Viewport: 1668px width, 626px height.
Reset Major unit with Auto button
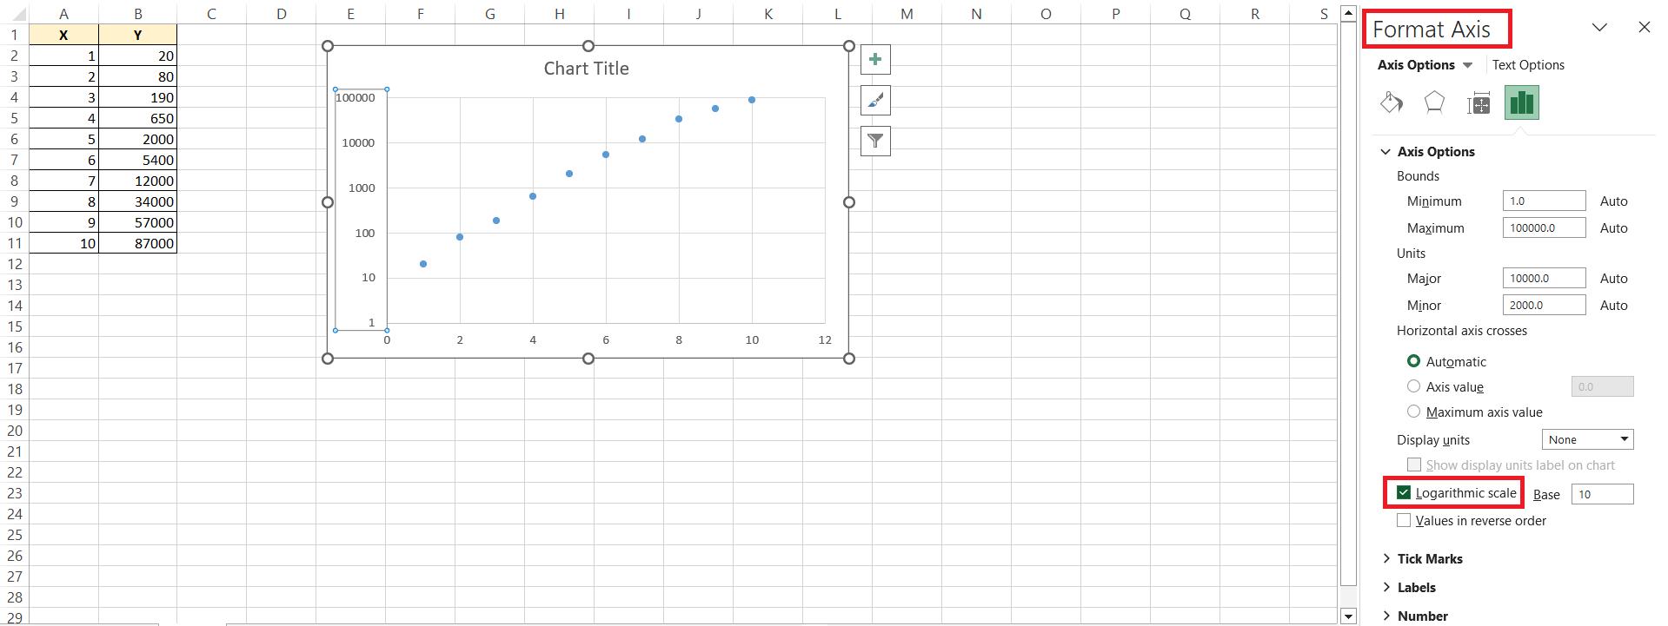(1613, 279)
